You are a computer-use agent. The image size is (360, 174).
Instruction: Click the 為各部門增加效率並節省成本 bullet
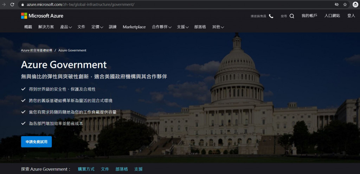(x=56, y=124)
